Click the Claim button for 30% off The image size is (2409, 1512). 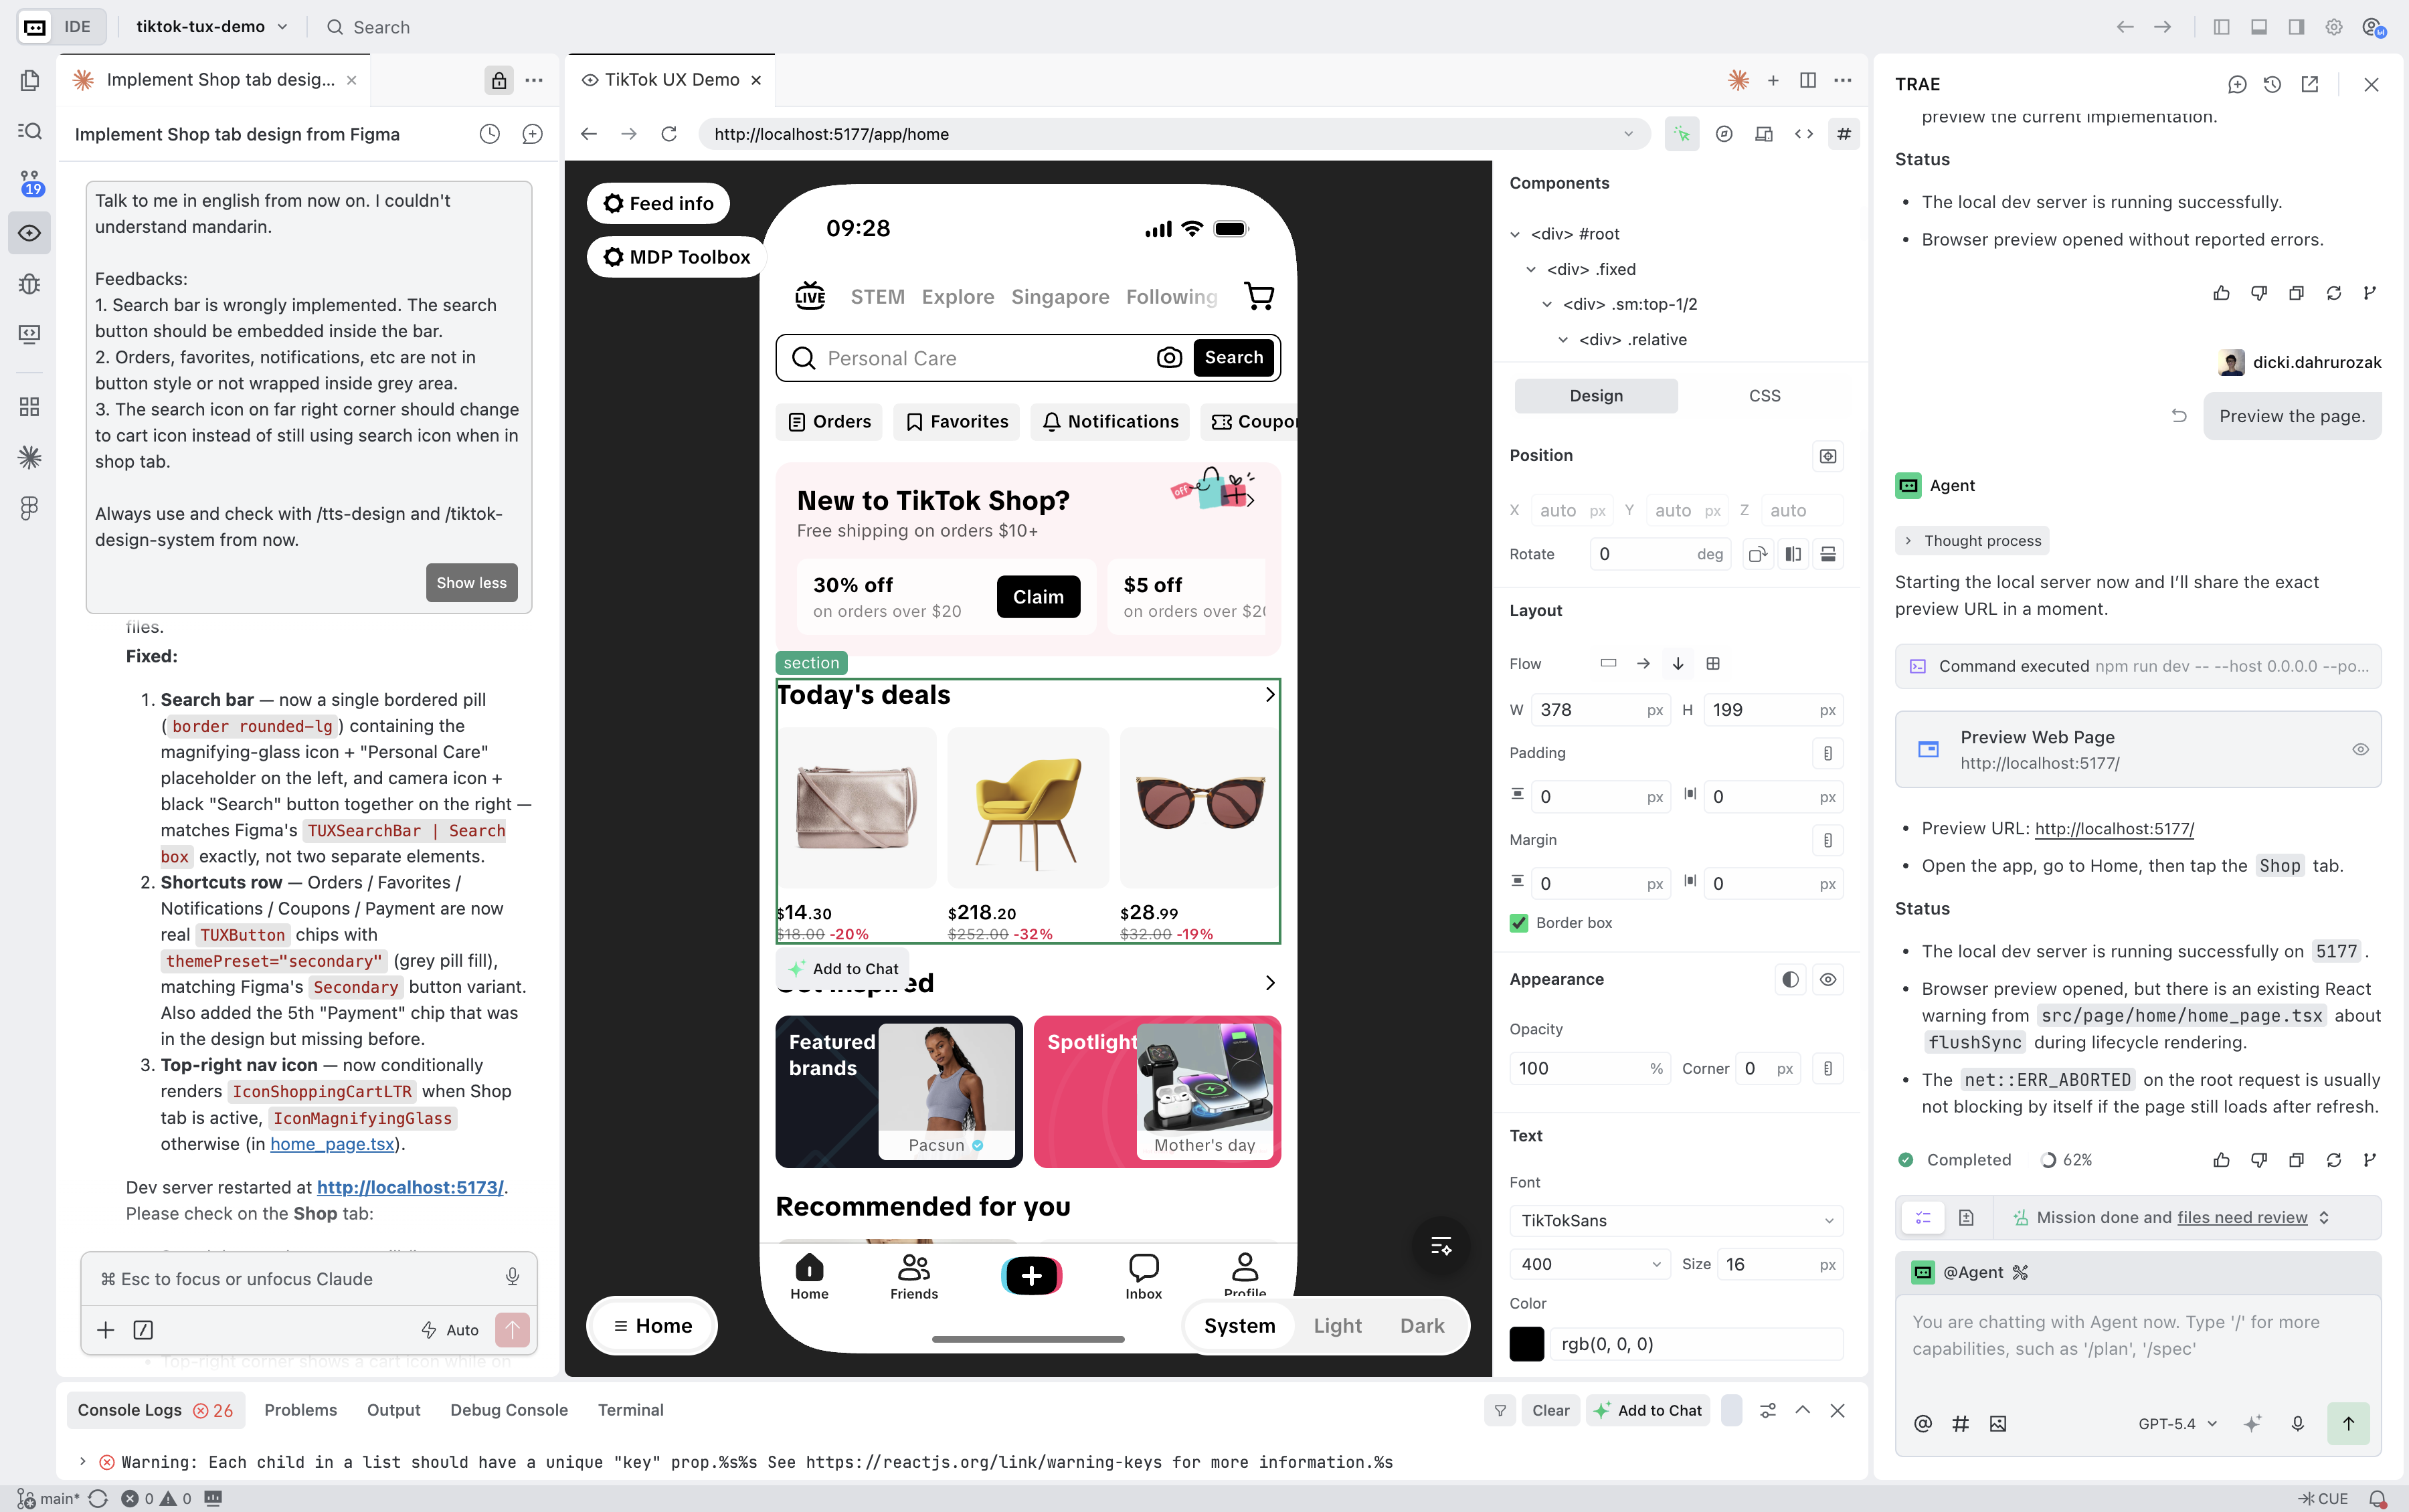[1038, 597]
